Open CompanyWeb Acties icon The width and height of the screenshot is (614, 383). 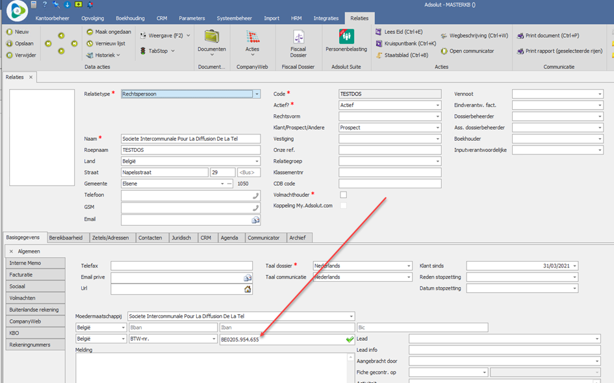(253, 36)
